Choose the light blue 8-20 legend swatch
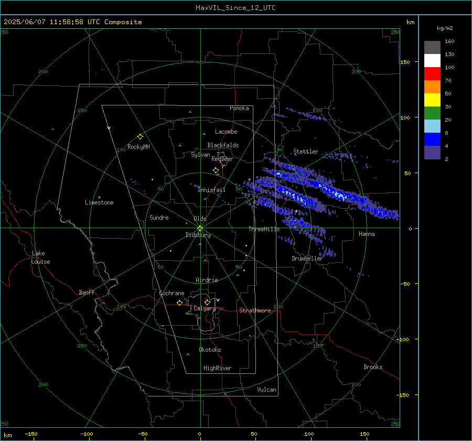 coord(432,126)
